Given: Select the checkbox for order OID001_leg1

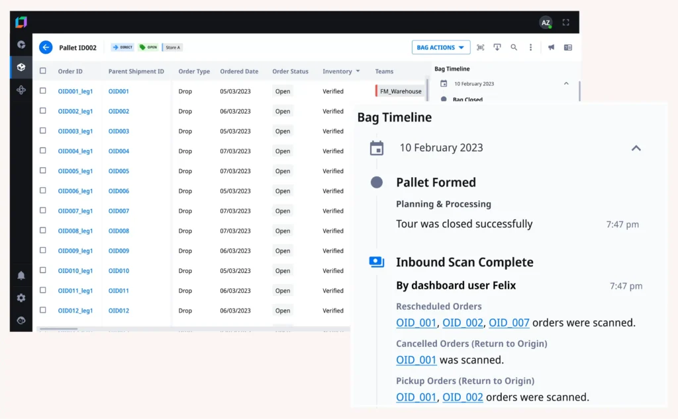Looking at the screenshot, I should 43,91.
